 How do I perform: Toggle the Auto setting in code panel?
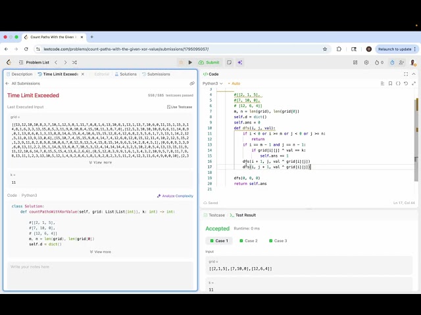(x=234, y=83)
